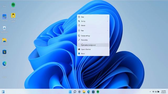
Task: Open Settings from the taskbar
Action: click(x=79, y=92)
